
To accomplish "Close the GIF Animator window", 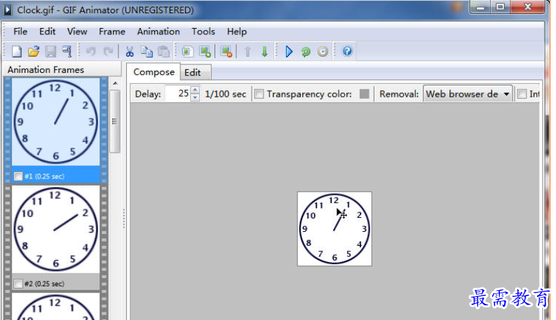I will pos(527,8).
